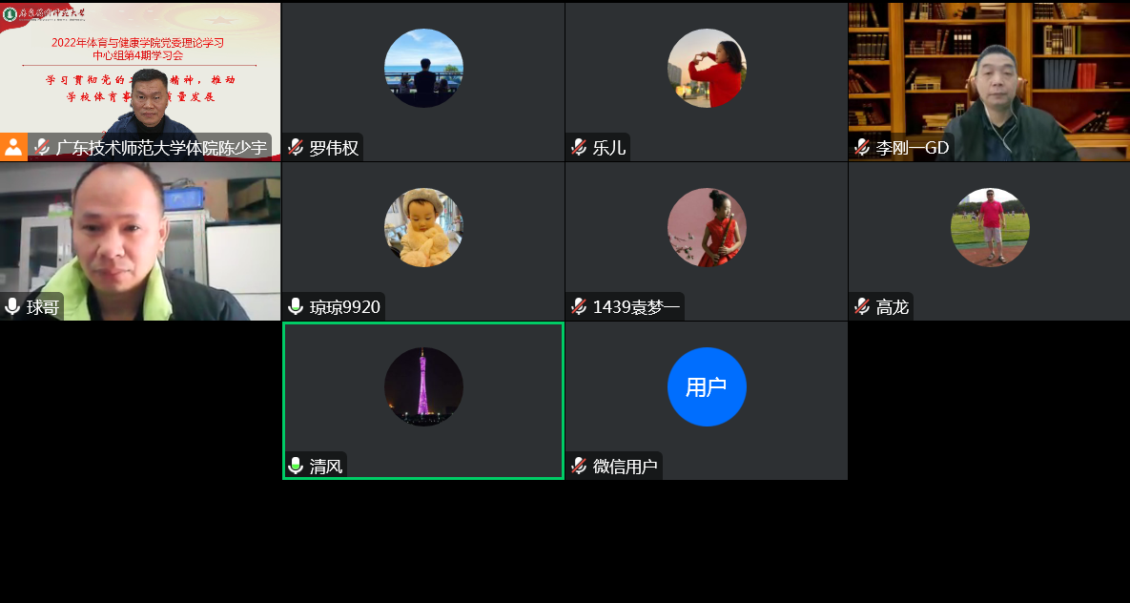This screenshot has width=1130, height=603.
Task: Click muted mic icon of 广东技术师范大学体院陈少宇
Action: 42,148
